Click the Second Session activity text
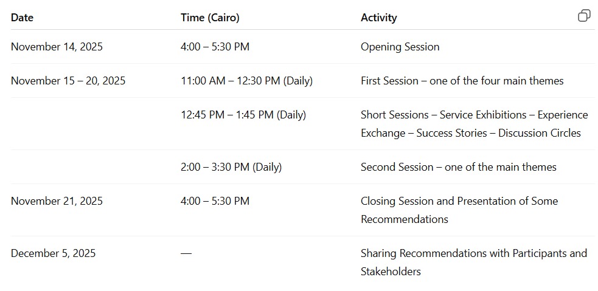 point(458,167)
